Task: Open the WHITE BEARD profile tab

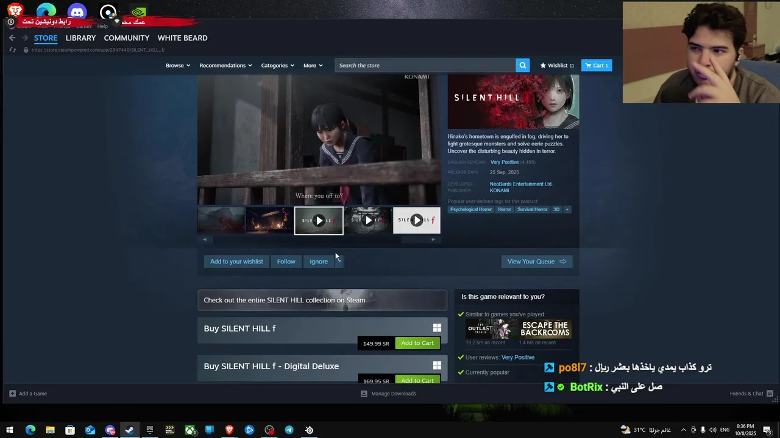Action: pyautogui.click(x=182, y=38)
